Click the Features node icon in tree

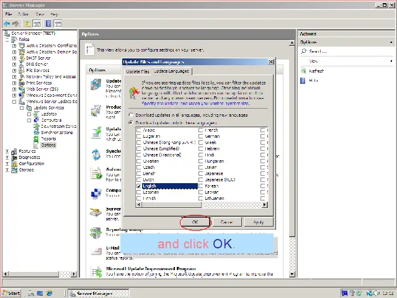coord(14,151)
